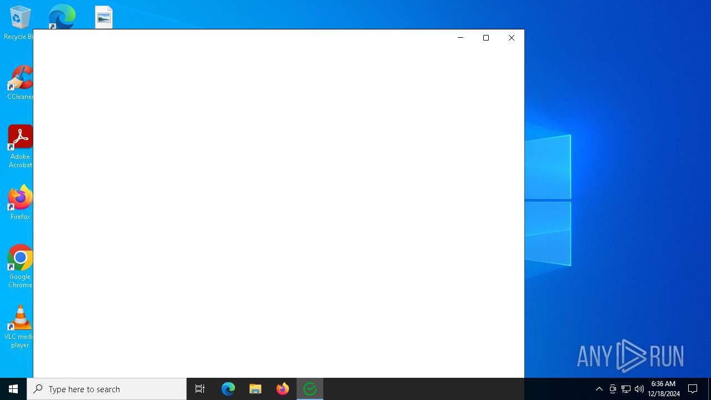Screen dimensions: 711x400
Task: Open network settings tray icon
Action: tap(626, 389)
